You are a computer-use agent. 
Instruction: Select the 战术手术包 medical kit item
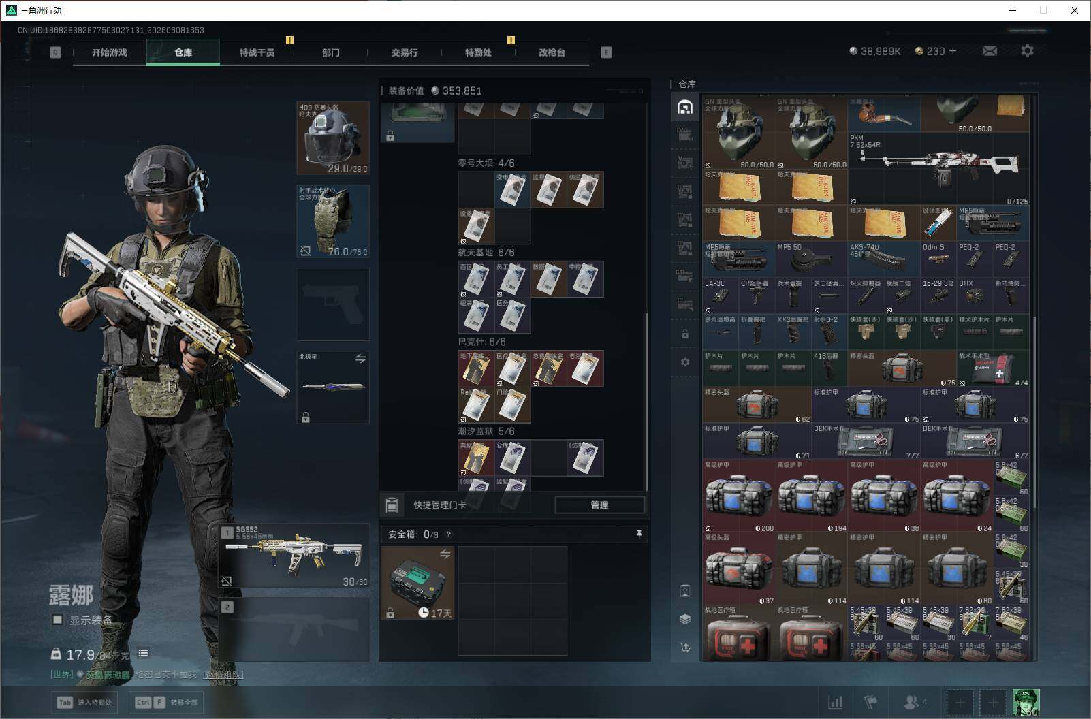pyautogui.click(x=993, y=368)
